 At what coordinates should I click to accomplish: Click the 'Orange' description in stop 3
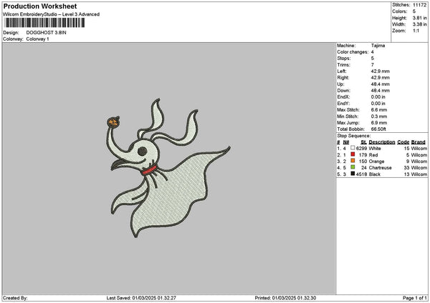(x=376, y=162)
